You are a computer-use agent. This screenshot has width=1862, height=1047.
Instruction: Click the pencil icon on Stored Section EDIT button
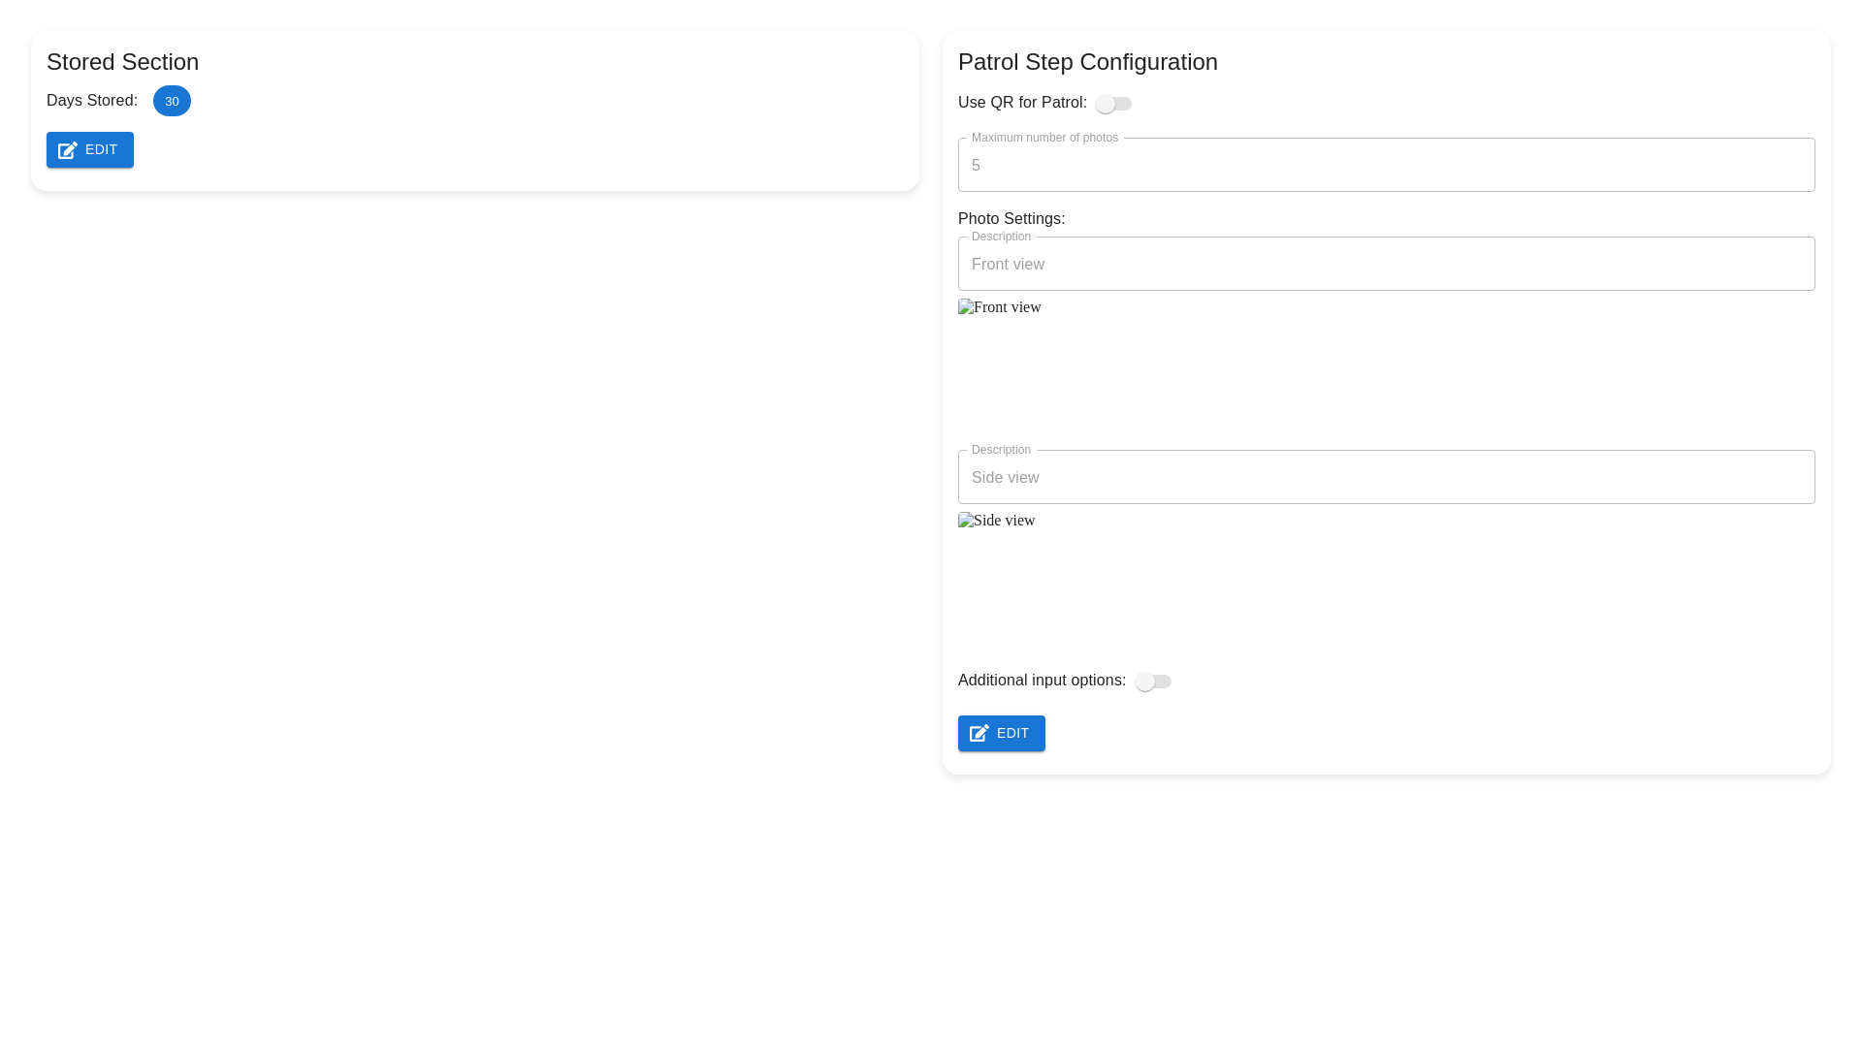[68, 150]
